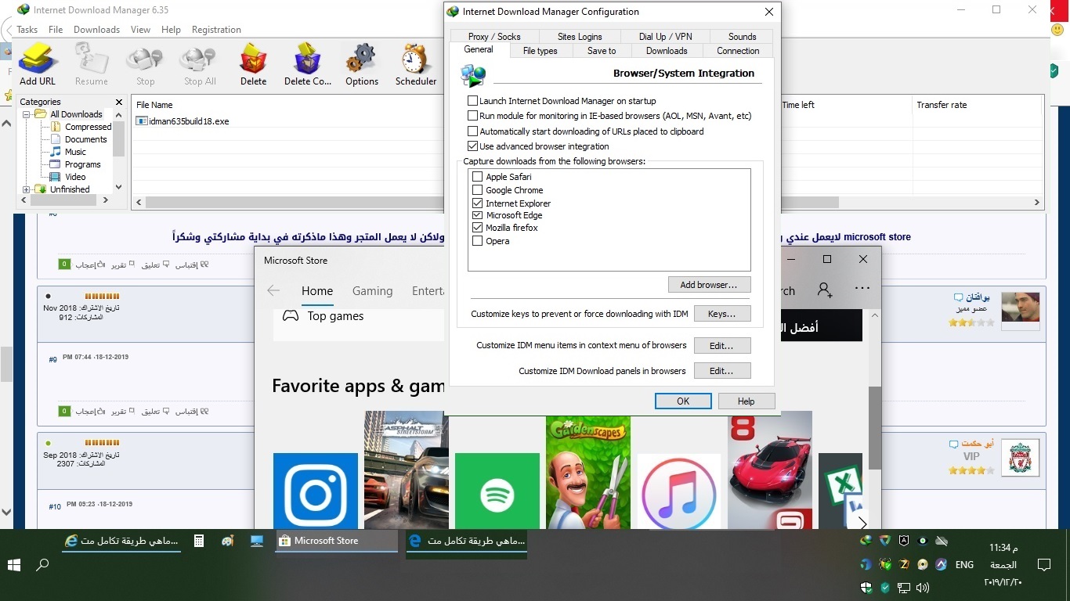Tick the Apple Safari browser checkbox

(x=478, y=177)
